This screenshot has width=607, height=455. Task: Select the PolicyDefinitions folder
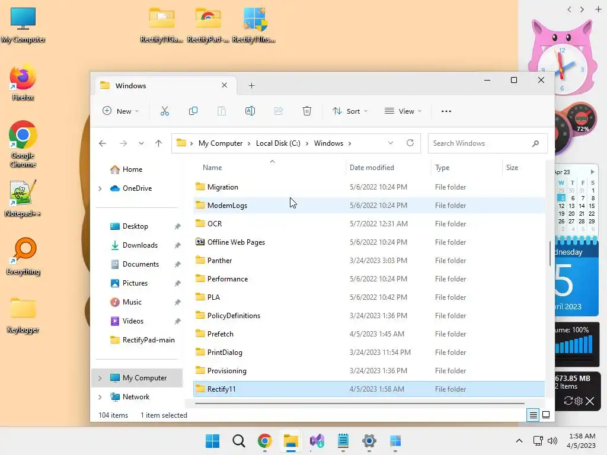(369, 316)
